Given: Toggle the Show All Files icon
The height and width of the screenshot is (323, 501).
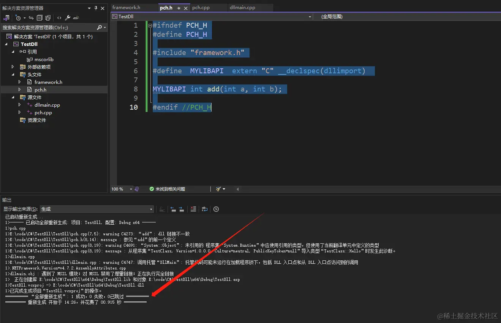Looking at the screenshot, I should coord(48,18).
